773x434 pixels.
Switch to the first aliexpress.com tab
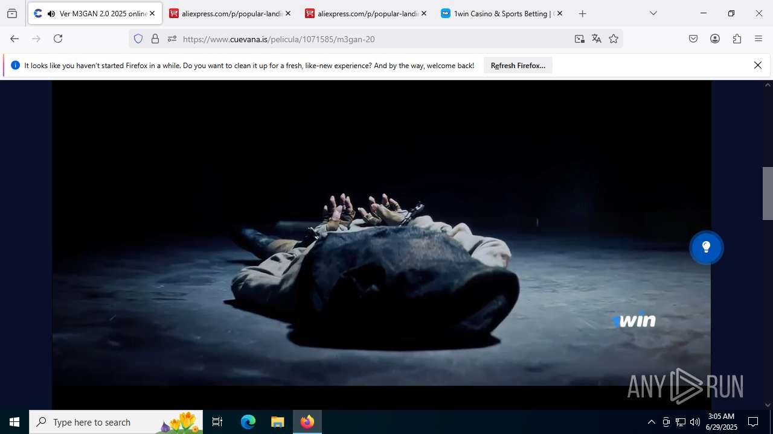click(x=231, y=13)
